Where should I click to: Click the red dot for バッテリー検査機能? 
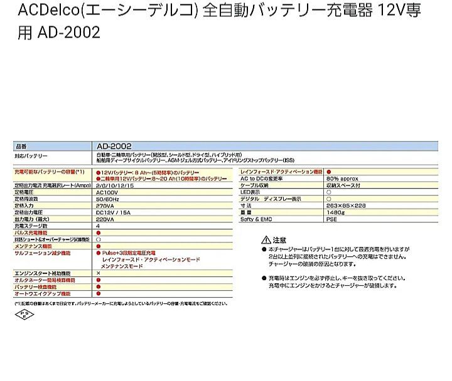click(98, 287)
